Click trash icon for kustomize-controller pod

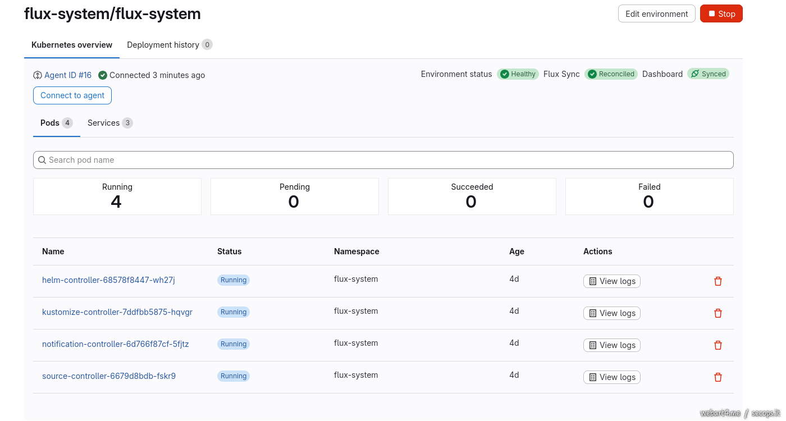click(718, 313)
